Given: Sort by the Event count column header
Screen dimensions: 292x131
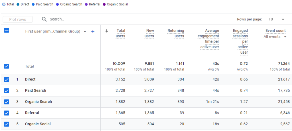Looking at the screenshot, I should click(x=275, y=31).
